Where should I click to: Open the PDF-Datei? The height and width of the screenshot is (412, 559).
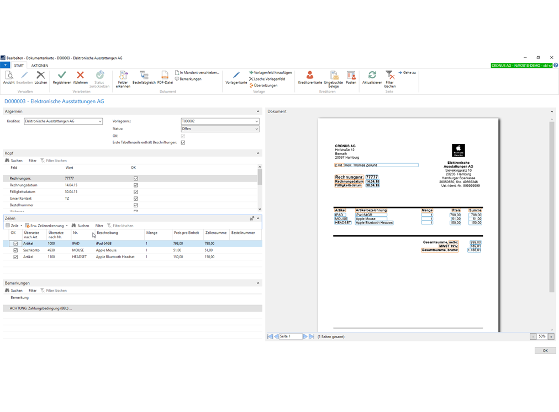(165, 78)
